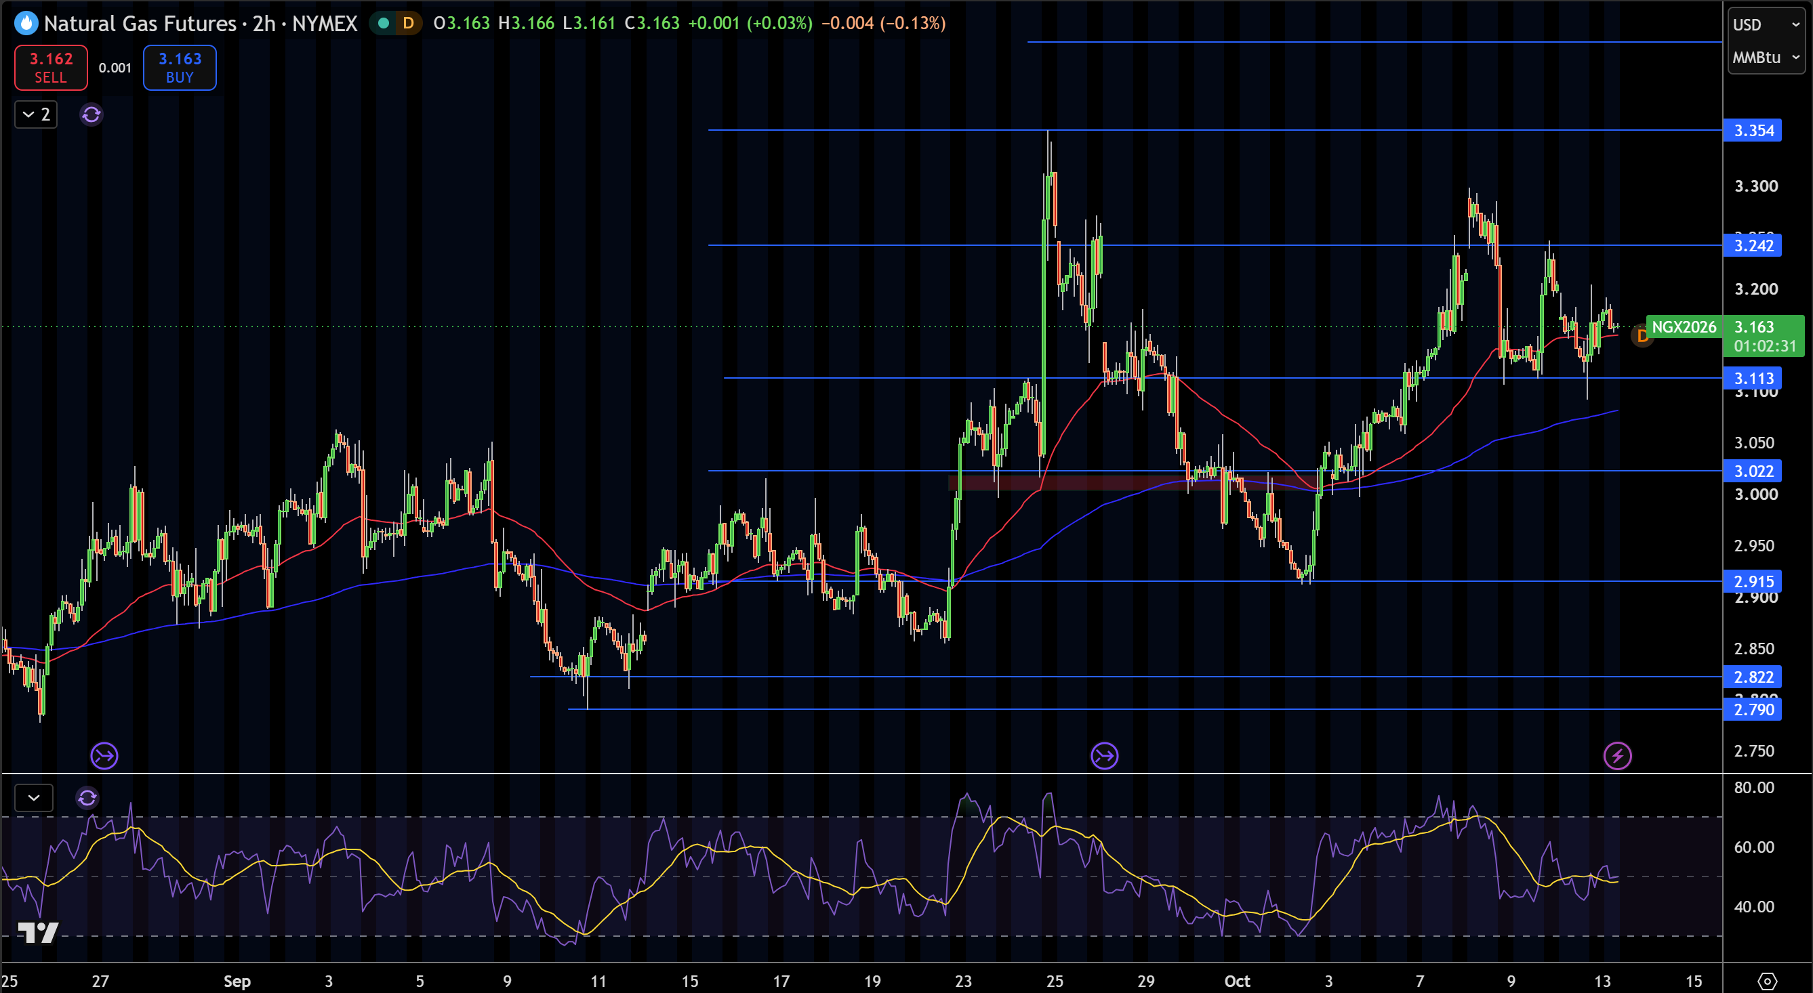The image size is (1813, 993).
Task: Select the 3.354 horizontal line price label
Action: [x=1753, y=130]
